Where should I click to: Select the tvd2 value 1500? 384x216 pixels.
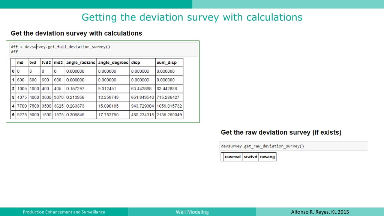(x=46, y=115)
